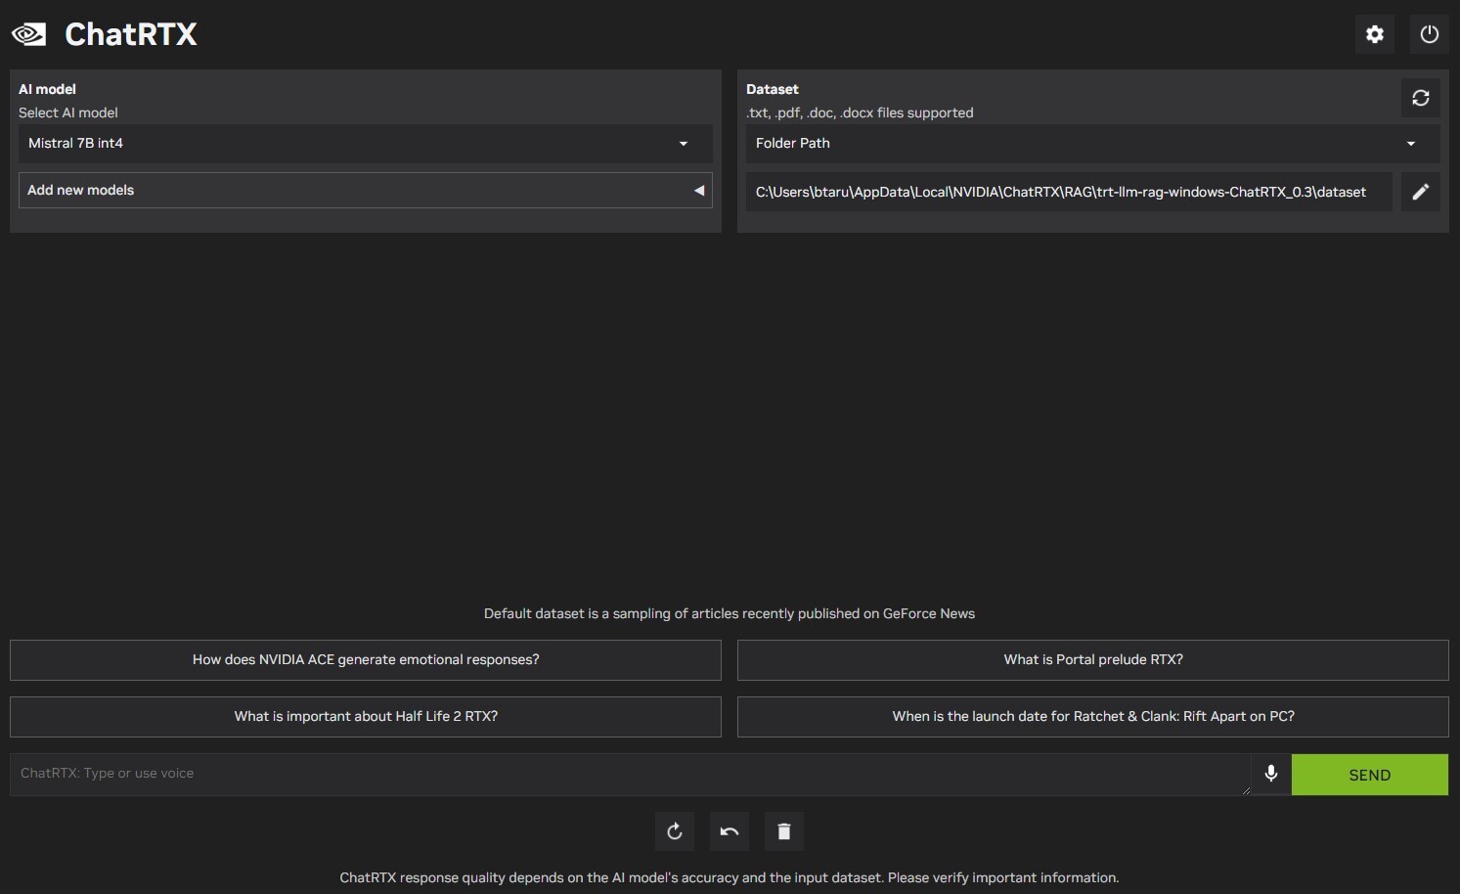The height and width of the screenshot is (894, 1460).
Task: Expand the Add new models section
Action: point(366,191)
